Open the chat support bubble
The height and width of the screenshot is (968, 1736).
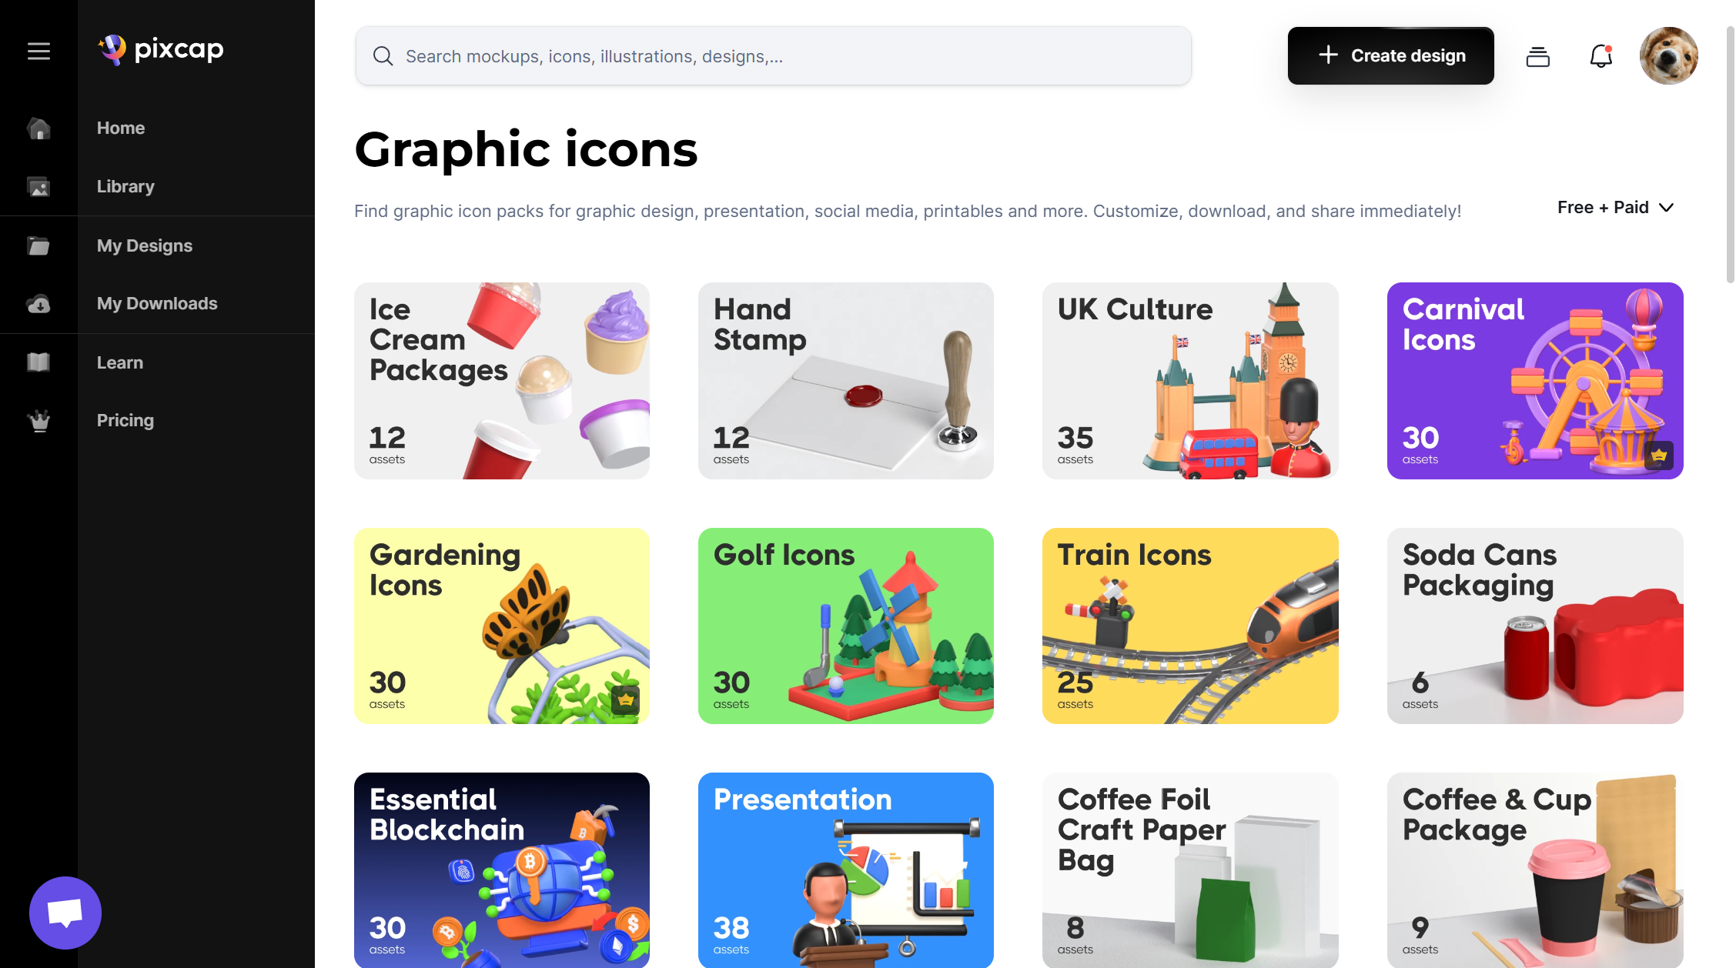(65, 913)
